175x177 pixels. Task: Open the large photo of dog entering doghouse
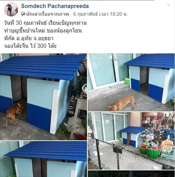43,97
